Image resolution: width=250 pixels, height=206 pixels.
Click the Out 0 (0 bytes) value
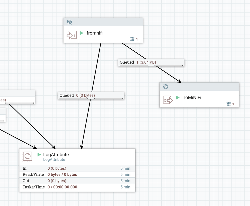pyautogui.click(x=57, y=181)
